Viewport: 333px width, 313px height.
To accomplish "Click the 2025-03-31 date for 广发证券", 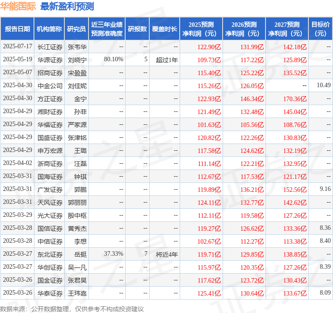I will [17, 189].
